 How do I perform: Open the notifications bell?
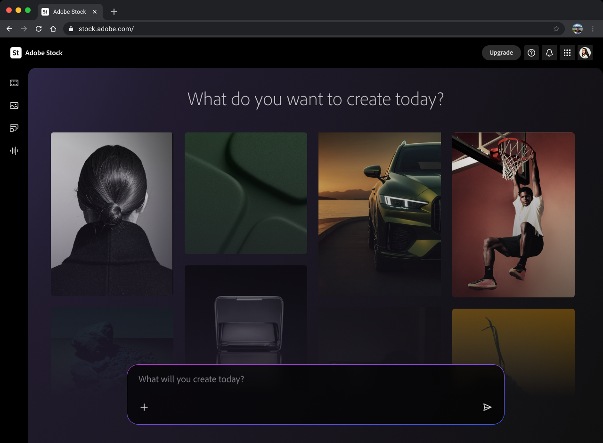tap(549, 53)
